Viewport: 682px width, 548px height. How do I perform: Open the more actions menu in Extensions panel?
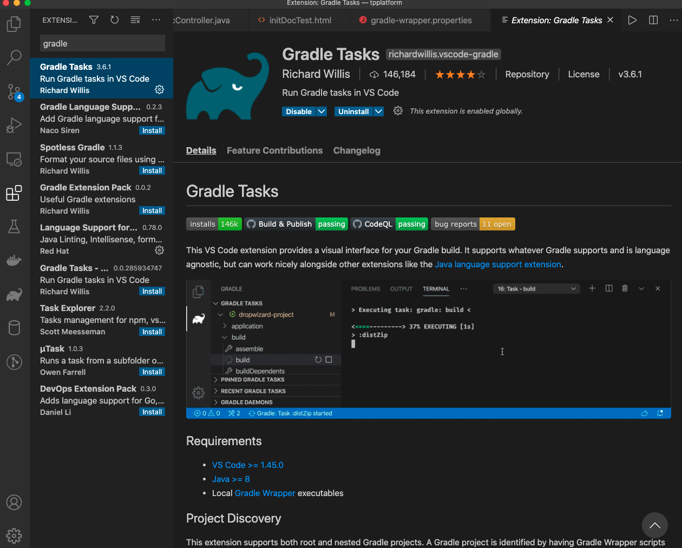pyautogui.click(x=156, y=19)
